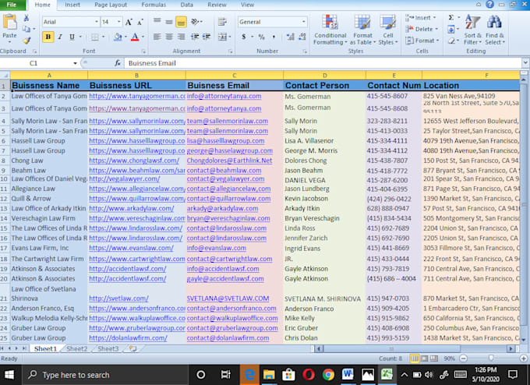Viewport: 530px width, 385px height.
Task: Increase font size with Grow Font
Action: coord(129,23)
